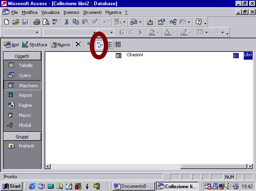Click the Special effect icon

coord(216,32)
